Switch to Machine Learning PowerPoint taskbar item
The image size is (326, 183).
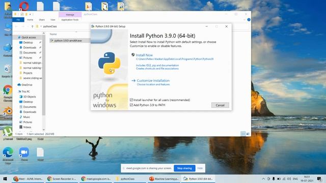pyautogui.click(x=164, y=178)
